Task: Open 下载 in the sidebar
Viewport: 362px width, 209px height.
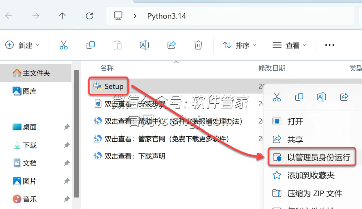Action: 24,145
